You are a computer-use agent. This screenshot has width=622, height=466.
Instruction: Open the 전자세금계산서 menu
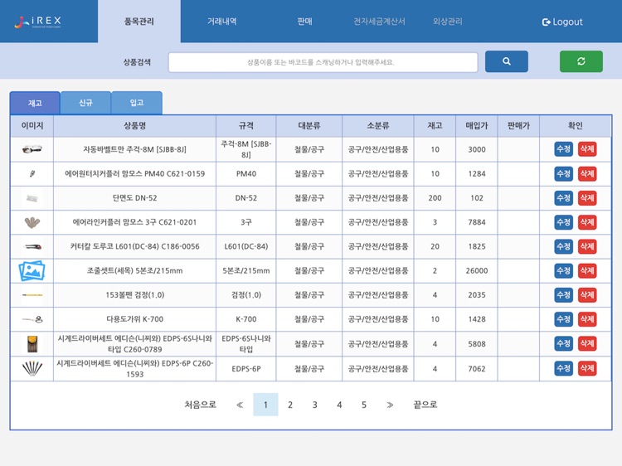click(x=379, y=22)
